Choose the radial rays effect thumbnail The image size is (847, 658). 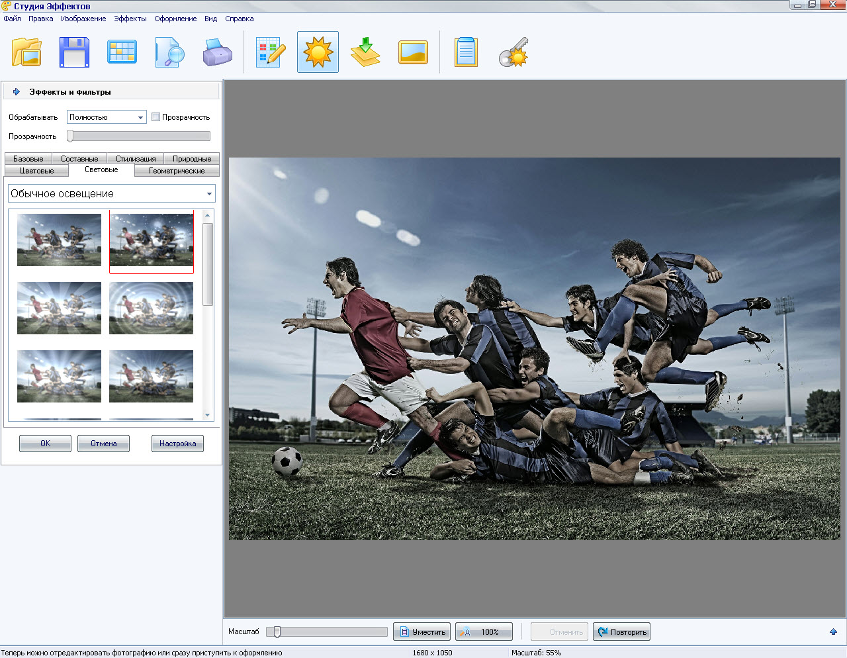(x=59, y=308)
